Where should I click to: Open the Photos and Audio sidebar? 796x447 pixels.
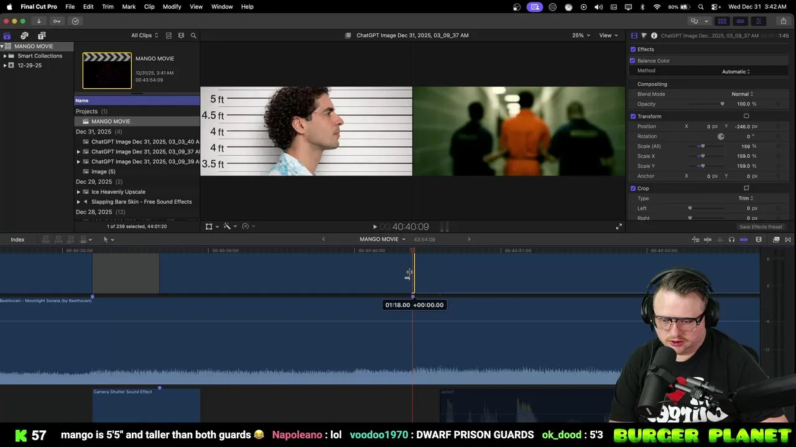coord(24,35)
